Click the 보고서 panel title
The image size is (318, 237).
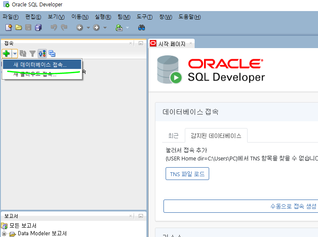11,216
